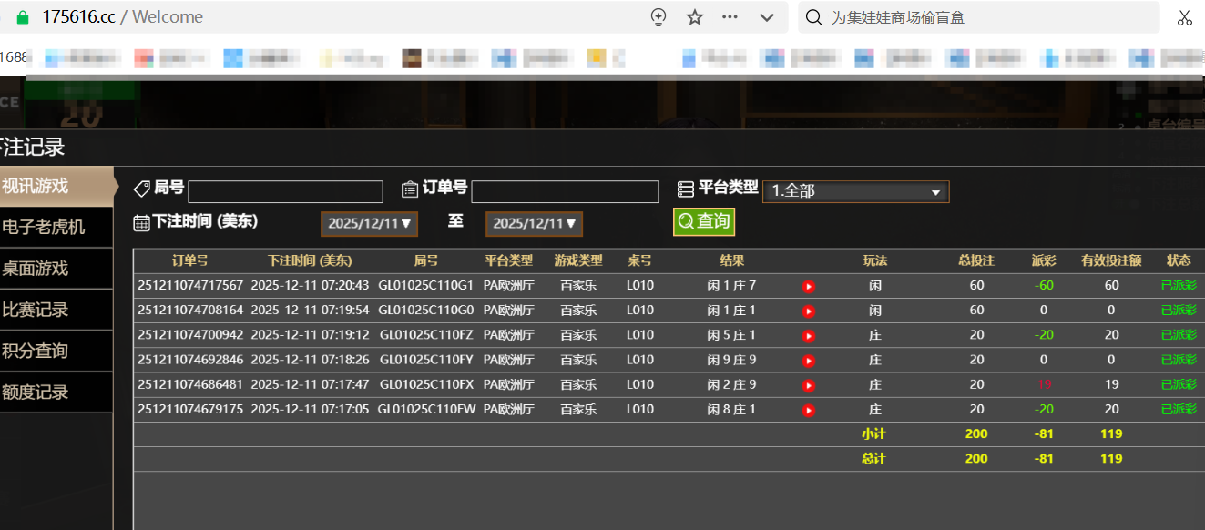Click the scissors screenshot tool icon
Screen dimensions: 1205x530
[x=1184, y=17]
